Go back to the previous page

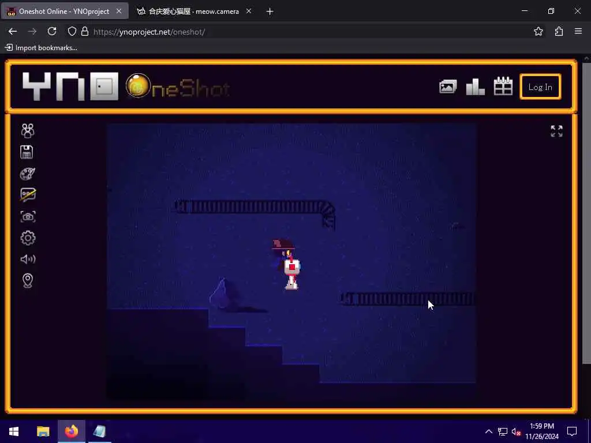pos(13,32)
